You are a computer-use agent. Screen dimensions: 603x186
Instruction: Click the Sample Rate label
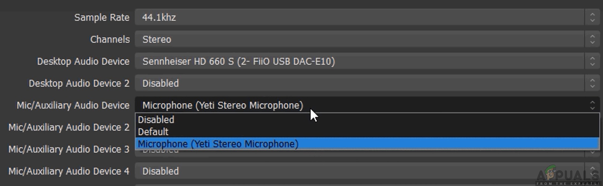(102, 18)
